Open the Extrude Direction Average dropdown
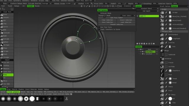 click(46, 4)
